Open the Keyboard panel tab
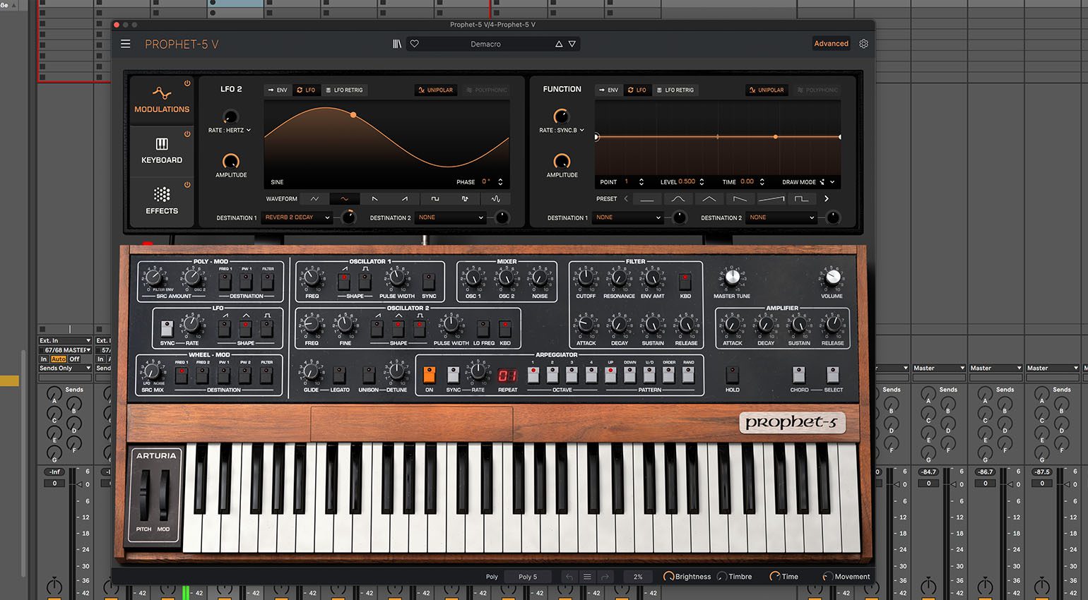Viewport: 1088px width, 600px height. 162,152
